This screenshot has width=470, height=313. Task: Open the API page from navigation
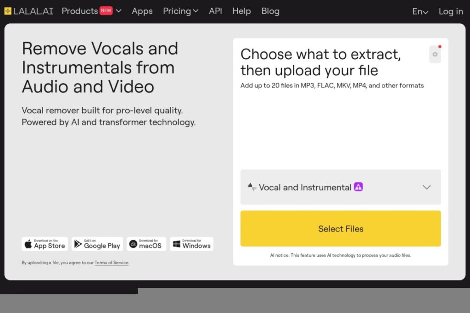click(x=215, y=11)
